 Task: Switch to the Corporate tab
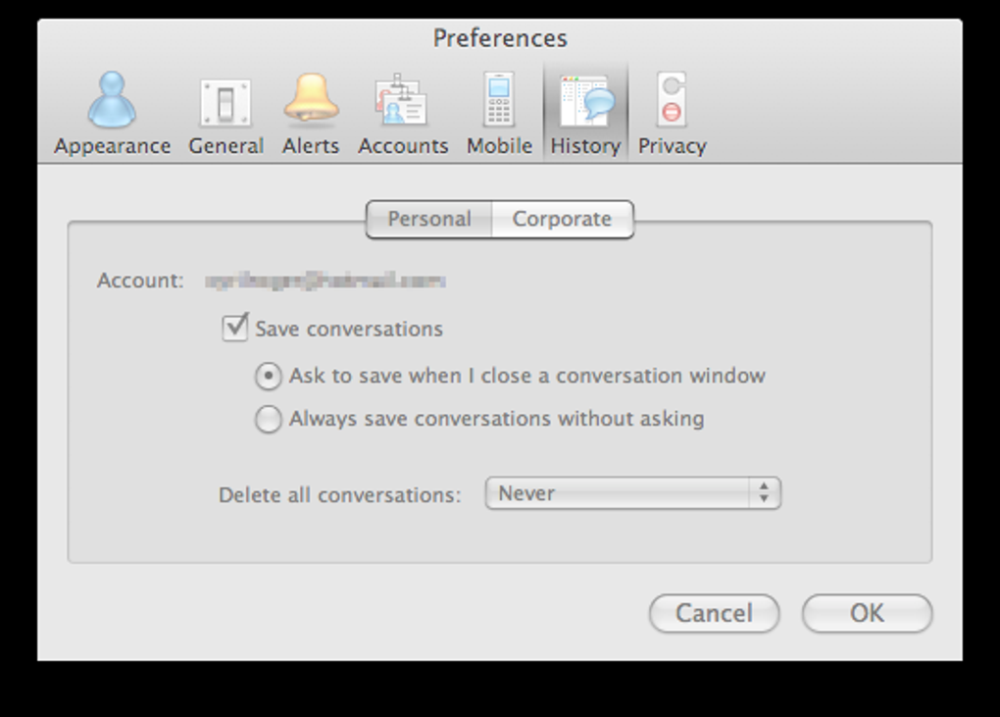coord(562,219)
